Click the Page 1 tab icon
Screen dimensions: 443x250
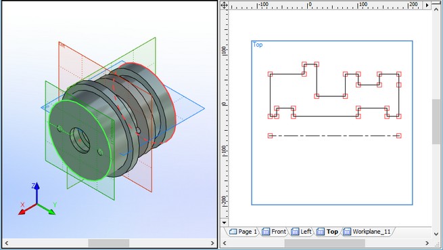tap(233, 232)
